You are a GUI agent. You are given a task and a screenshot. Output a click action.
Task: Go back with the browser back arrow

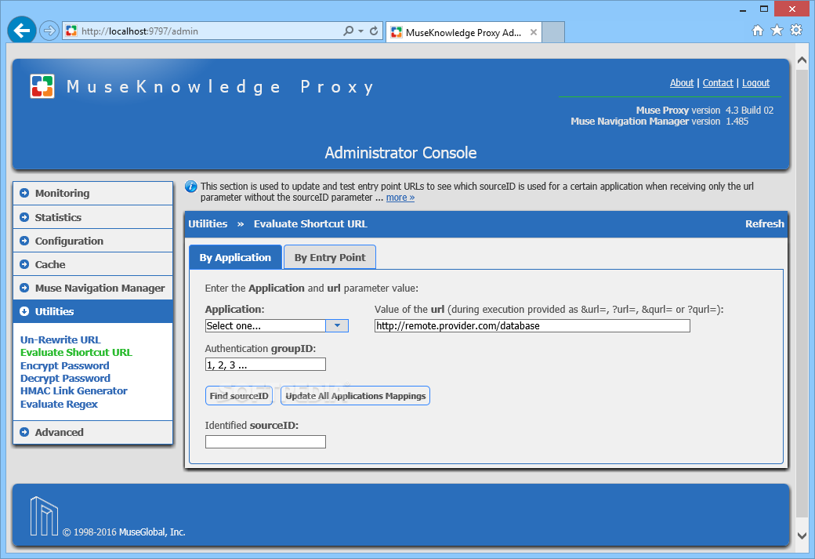[22, 31]
